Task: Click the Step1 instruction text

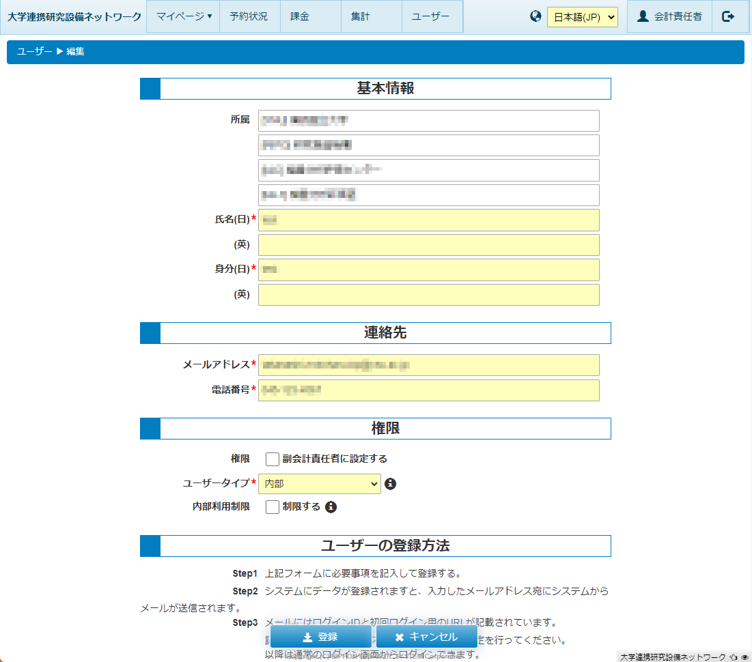Action: (363, 573)
